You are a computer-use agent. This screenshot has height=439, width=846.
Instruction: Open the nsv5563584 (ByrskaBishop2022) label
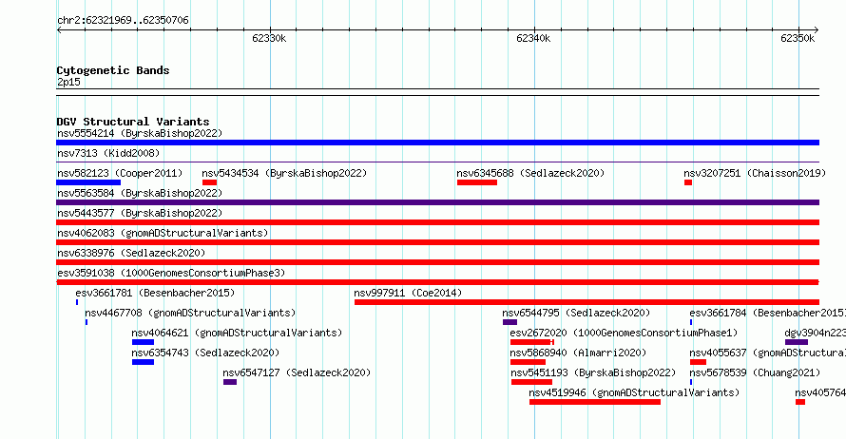pyautogui.click(x=140, y=193)
